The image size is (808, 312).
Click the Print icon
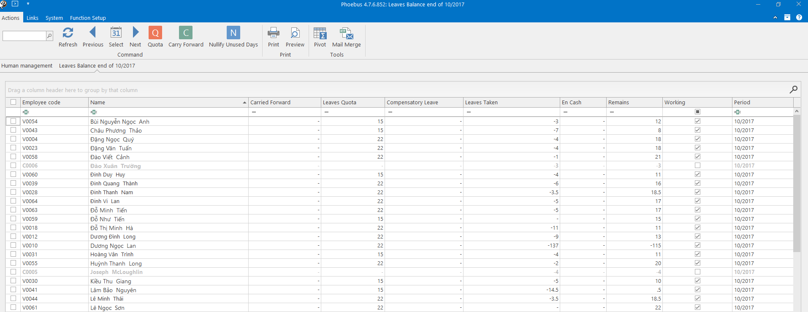pyautogui.click(x=274, y=33)
